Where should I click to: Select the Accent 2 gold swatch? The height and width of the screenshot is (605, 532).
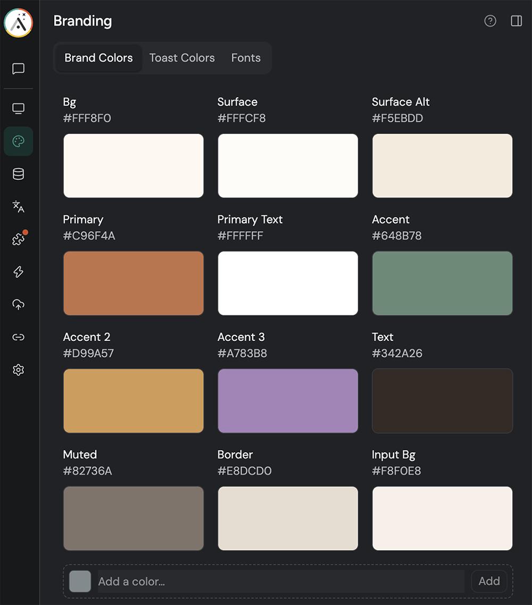[x=134, y=401]
